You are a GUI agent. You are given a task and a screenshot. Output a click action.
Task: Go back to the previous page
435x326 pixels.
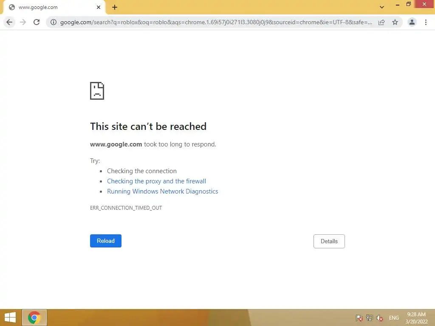(9, 22)
